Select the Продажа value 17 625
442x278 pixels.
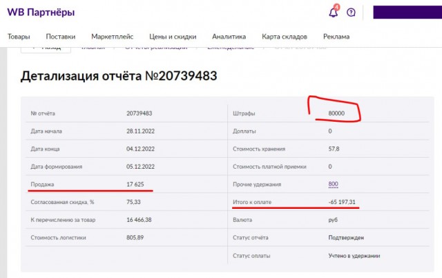[x=135, y=185]
